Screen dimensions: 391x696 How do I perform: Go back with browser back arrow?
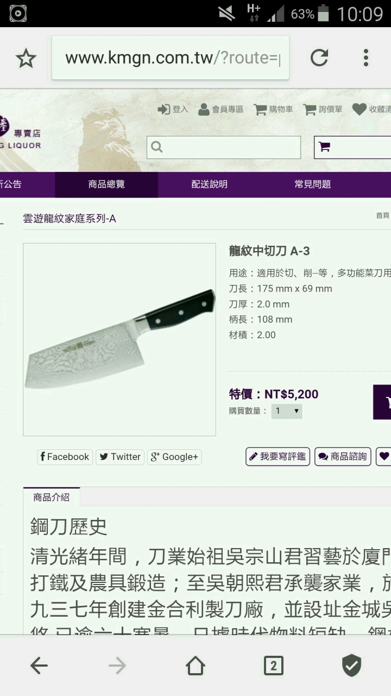pos(39,666)
